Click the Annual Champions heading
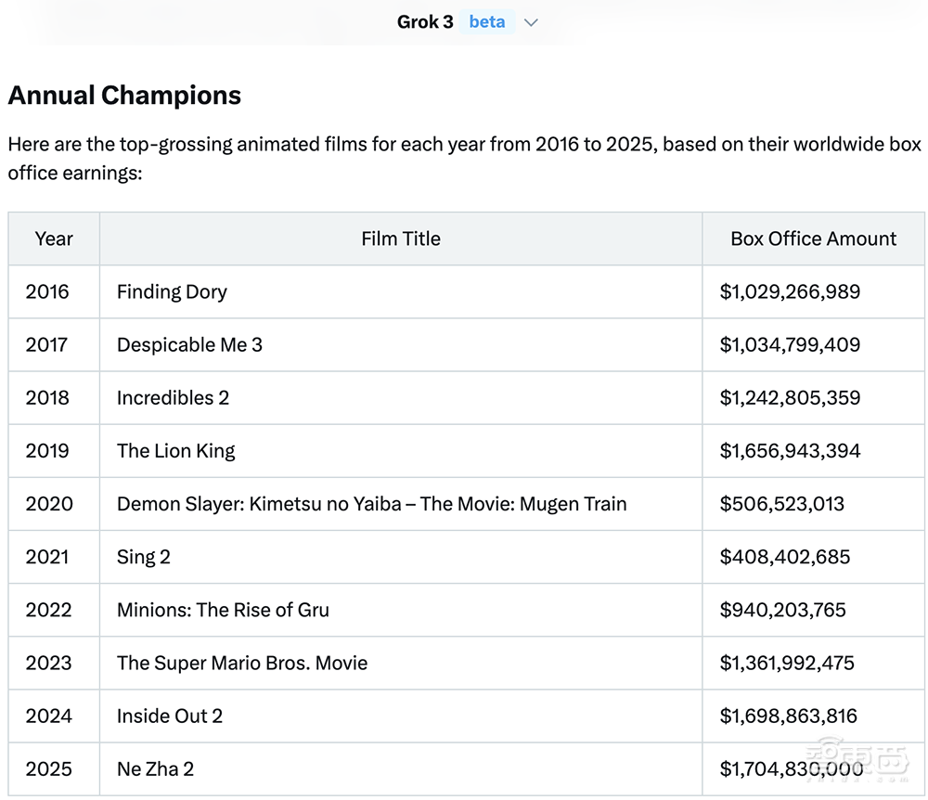This screenshot has height=800, width=928. pos(124,96)
